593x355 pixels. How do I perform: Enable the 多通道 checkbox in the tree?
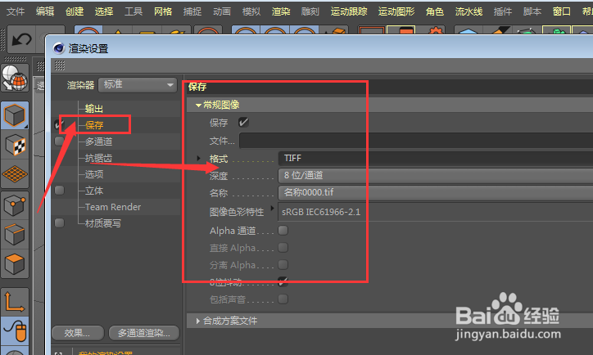click(59, 142)
